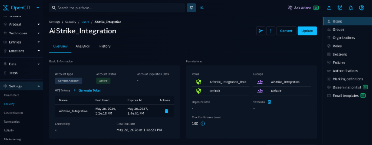Open the bulk search icon
372x145 pixels.
coord(202,8)
